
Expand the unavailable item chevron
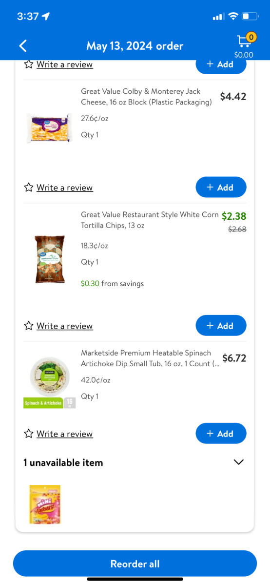tap(238, 462)
